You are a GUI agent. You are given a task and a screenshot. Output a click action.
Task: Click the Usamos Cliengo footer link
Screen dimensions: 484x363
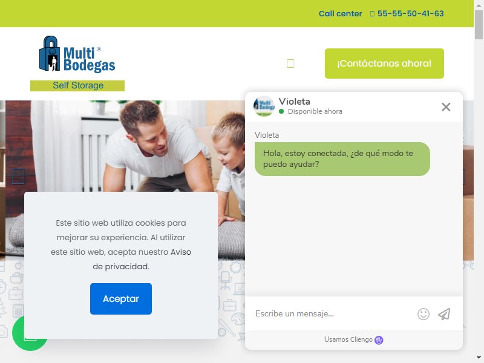tap(353, 339)
